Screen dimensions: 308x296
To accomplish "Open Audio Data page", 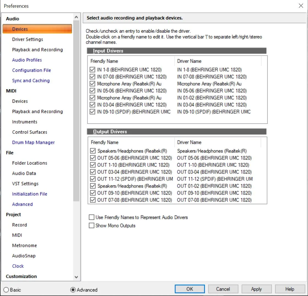I will click(24, 173).
